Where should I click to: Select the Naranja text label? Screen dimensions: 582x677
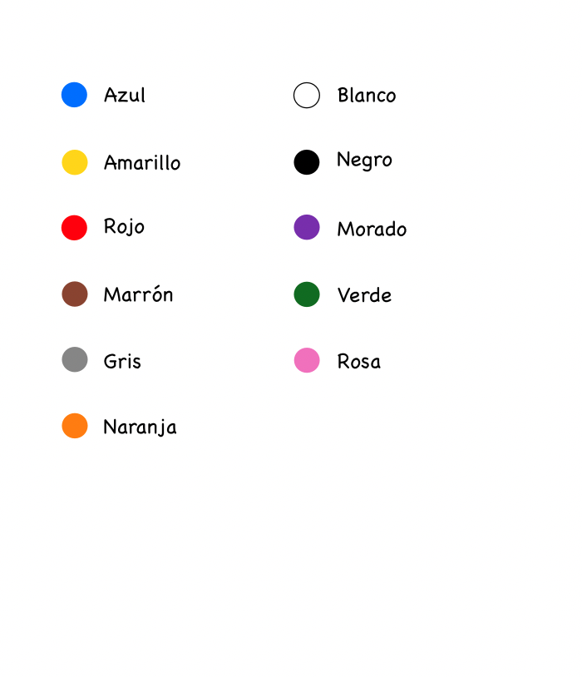point(140,427)
